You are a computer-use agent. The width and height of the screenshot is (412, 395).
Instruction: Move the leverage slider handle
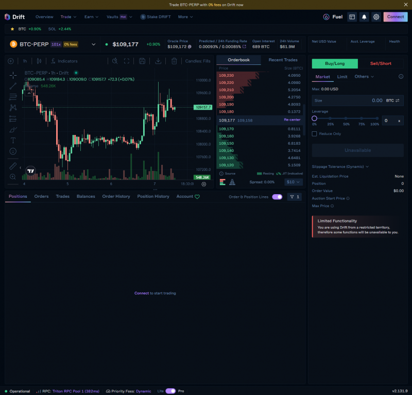(314, 118)
